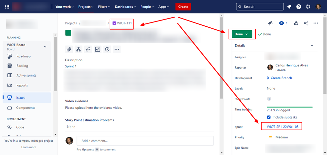Click the Give feedback megaphone icon
Image resolution: width=327 pixels, height=155 pixels.
point(270,23)
